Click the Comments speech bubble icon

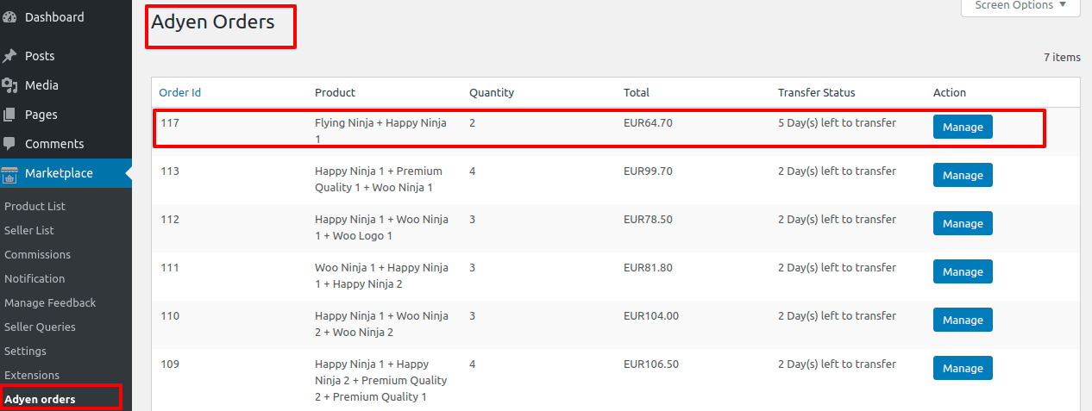(x=9, y=144)
